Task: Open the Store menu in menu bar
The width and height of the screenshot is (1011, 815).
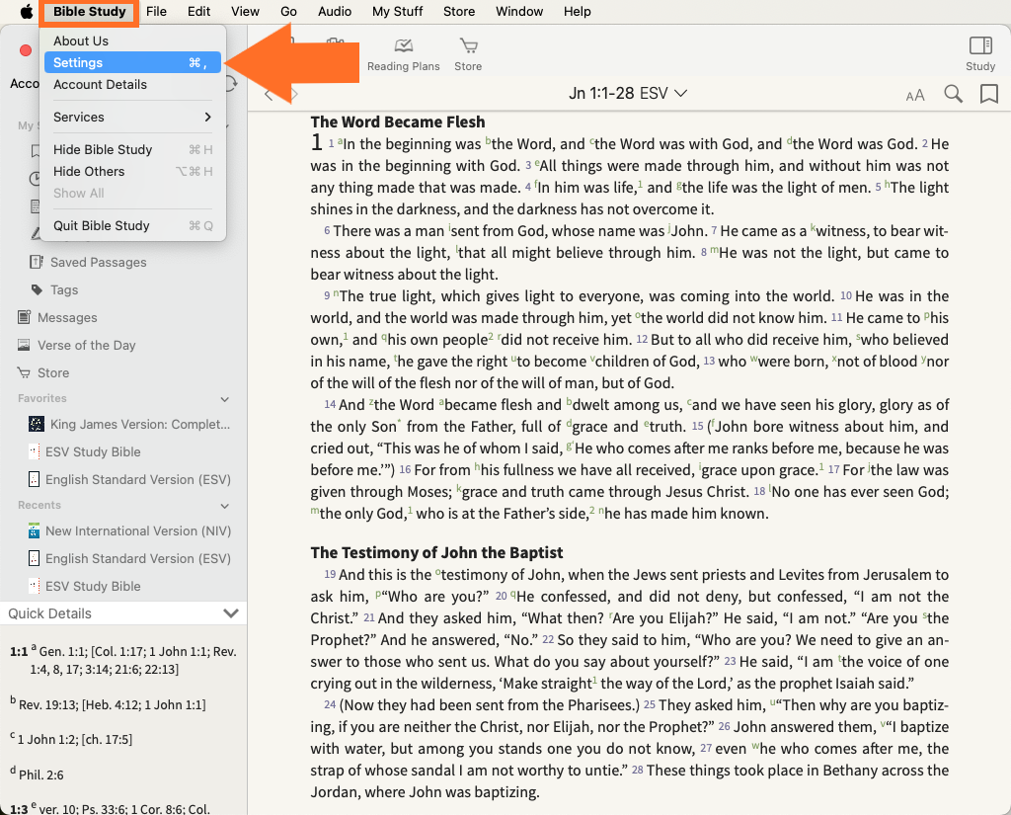Action: click(x=459, y=12)
